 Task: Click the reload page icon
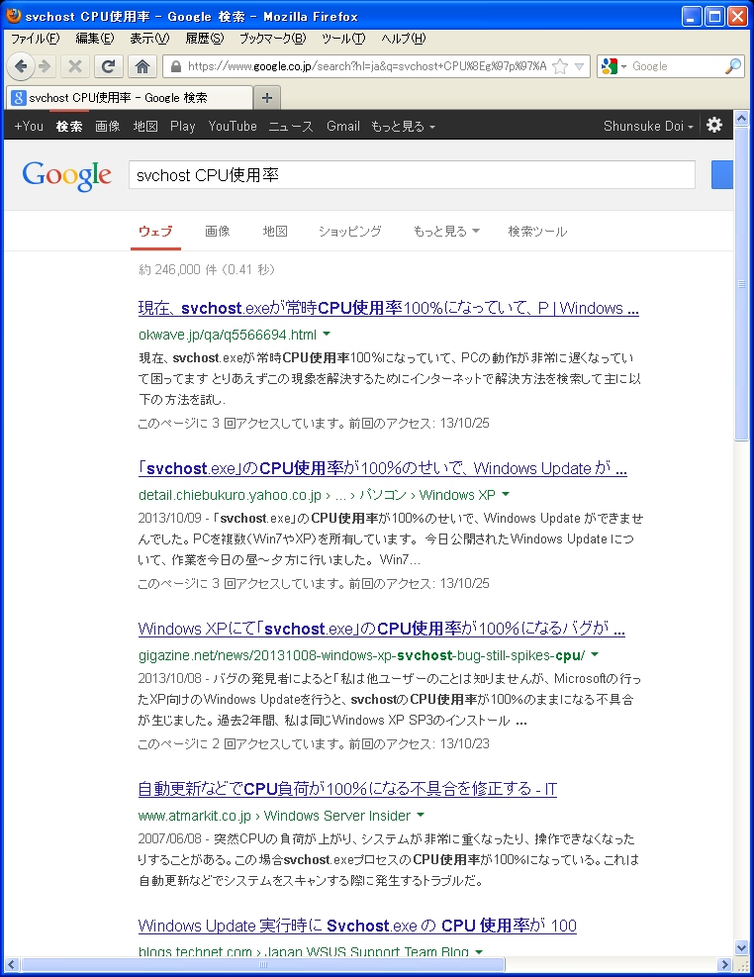pos(108,66)
